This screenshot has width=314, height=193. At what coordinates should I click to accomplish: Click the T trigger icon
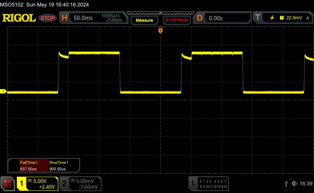click(x=258, y=17)
